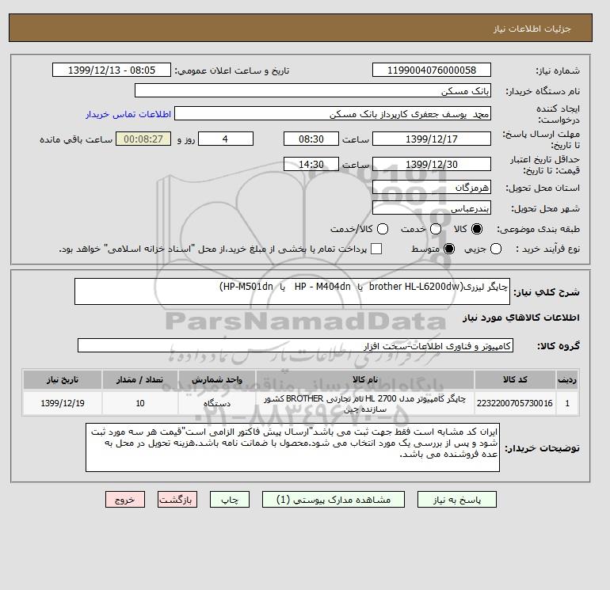The height and width of the screenshot is (590, 610).
Task: Open اطلاعات تماس خریدار link
Action: pyautogui.click(x=128, y=114)
